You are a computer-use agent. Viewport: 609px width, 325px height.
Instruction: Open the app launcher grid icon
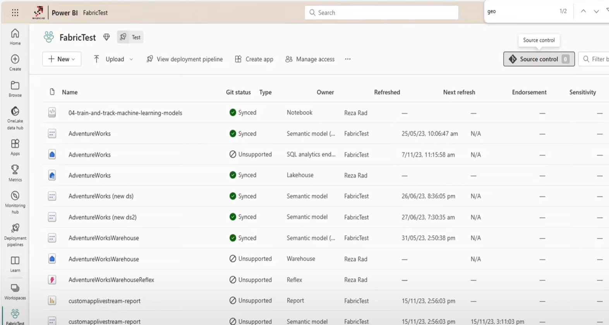point(15,13)
